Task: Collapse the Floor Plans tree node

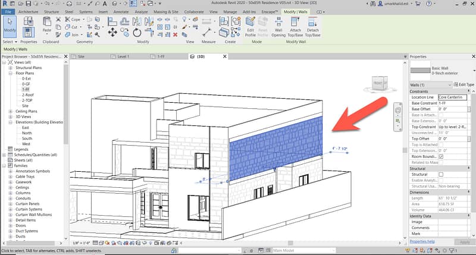Action: 11,73
